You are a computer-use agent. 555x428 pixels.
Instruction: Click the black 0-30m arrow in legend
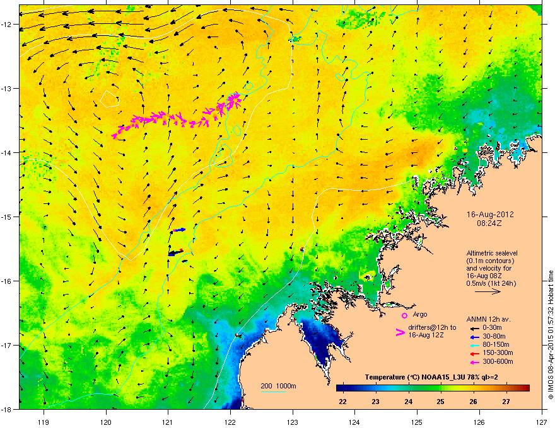tap(474, 328)
